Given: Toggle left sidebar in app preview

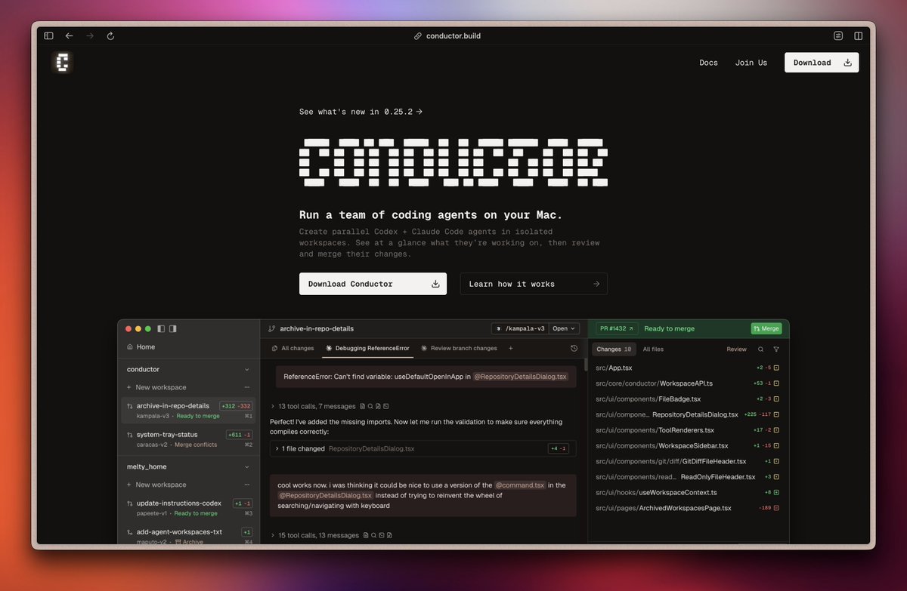Looking at the screenshot, I should 161,328.
